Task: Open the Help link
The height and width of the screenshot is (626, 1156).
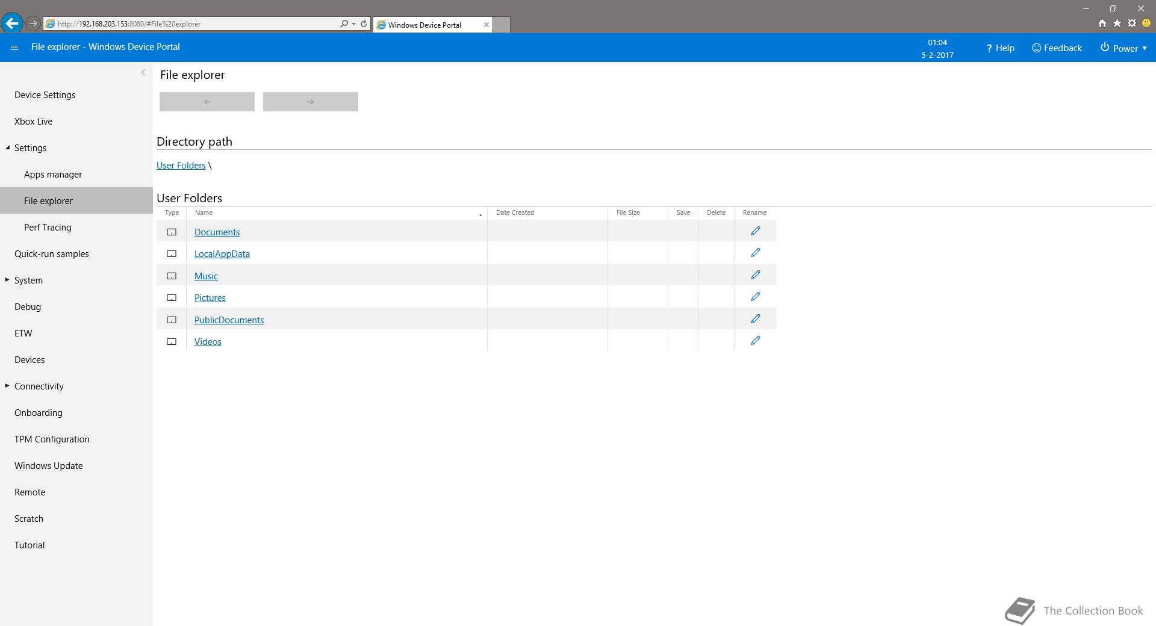Action: (x=1000, y=48)
